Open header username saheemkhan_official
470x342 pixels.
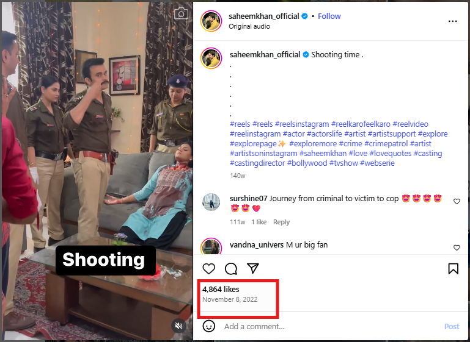click(x=264, y=16)
